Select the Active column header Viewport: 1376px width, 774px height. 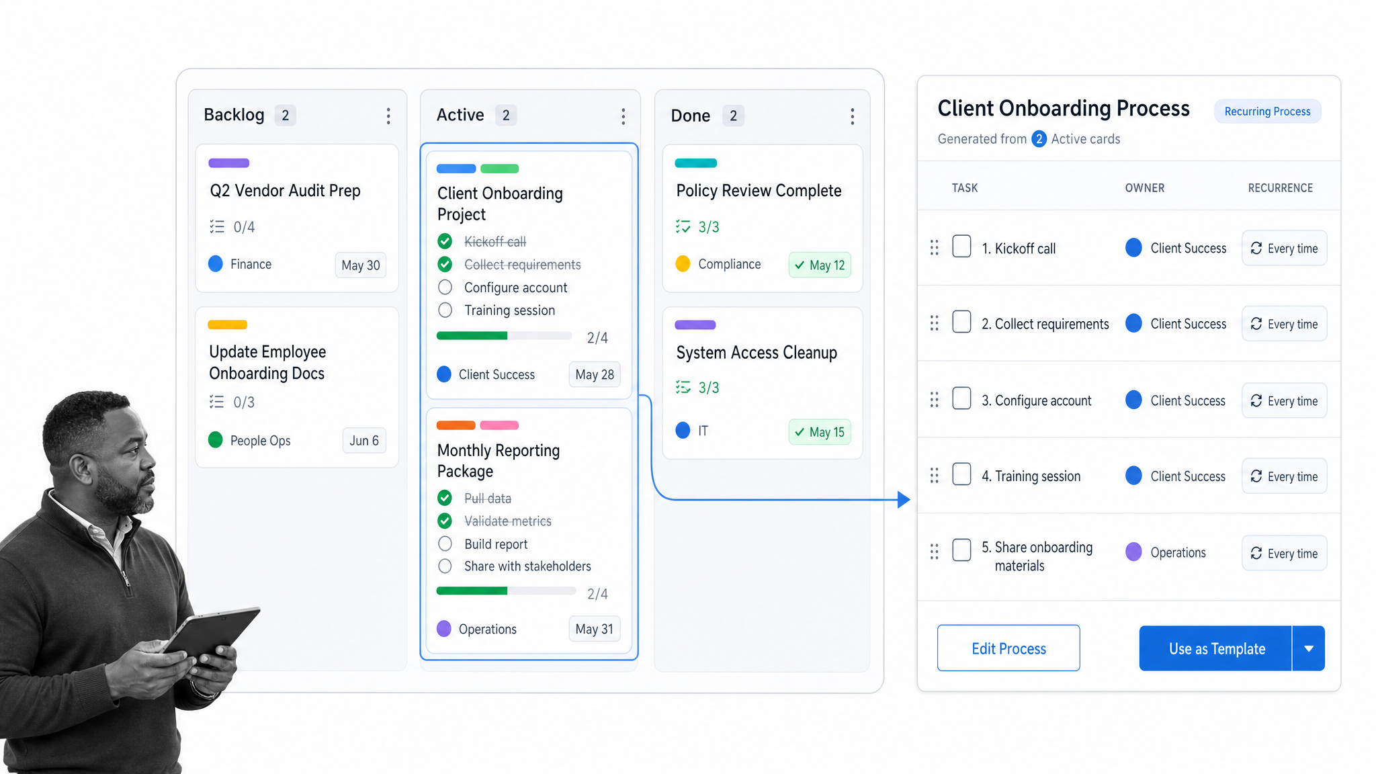(460, 115)
